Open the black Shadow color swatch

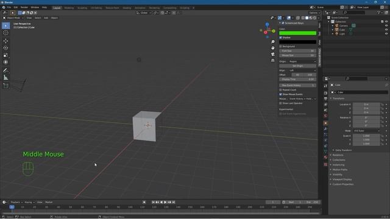pos(298,42)
